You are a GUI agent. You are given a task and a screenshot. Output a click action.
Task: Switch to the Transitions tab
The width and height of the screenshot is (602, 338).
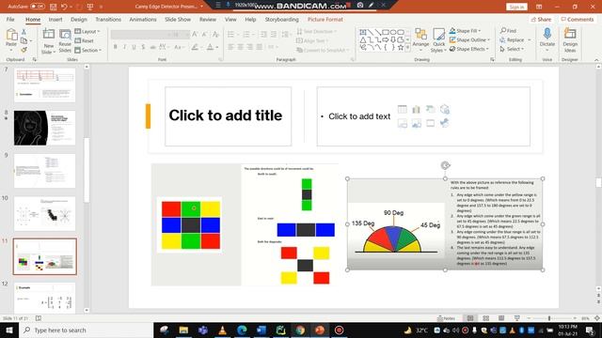pos(108,19)
